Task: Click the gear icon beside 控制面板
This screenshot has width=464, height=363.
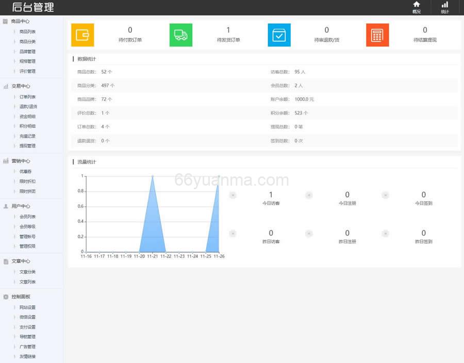Action: (x=6, y=297)
